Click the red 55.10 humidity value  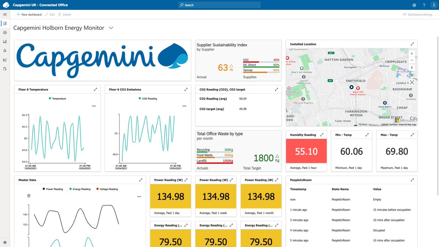[x=306, y=151]
